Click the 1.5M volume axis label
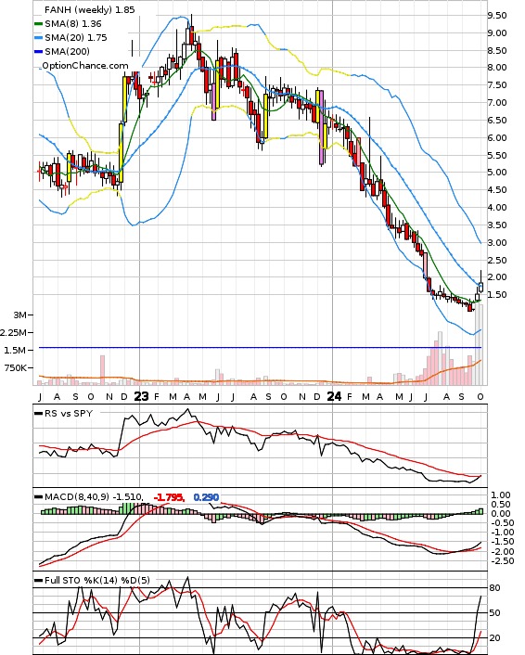This screenshot has height=655, width=525. pos(15,350)
